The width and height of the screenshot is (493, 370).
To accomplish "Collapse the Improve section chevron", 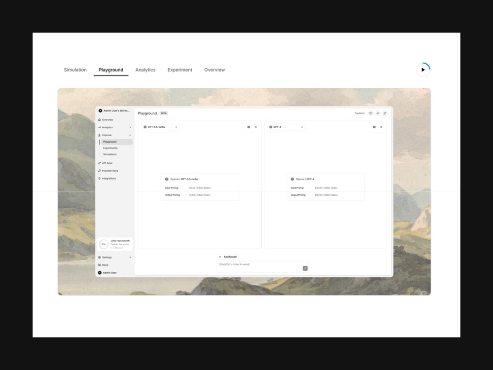I will [130, 135].
